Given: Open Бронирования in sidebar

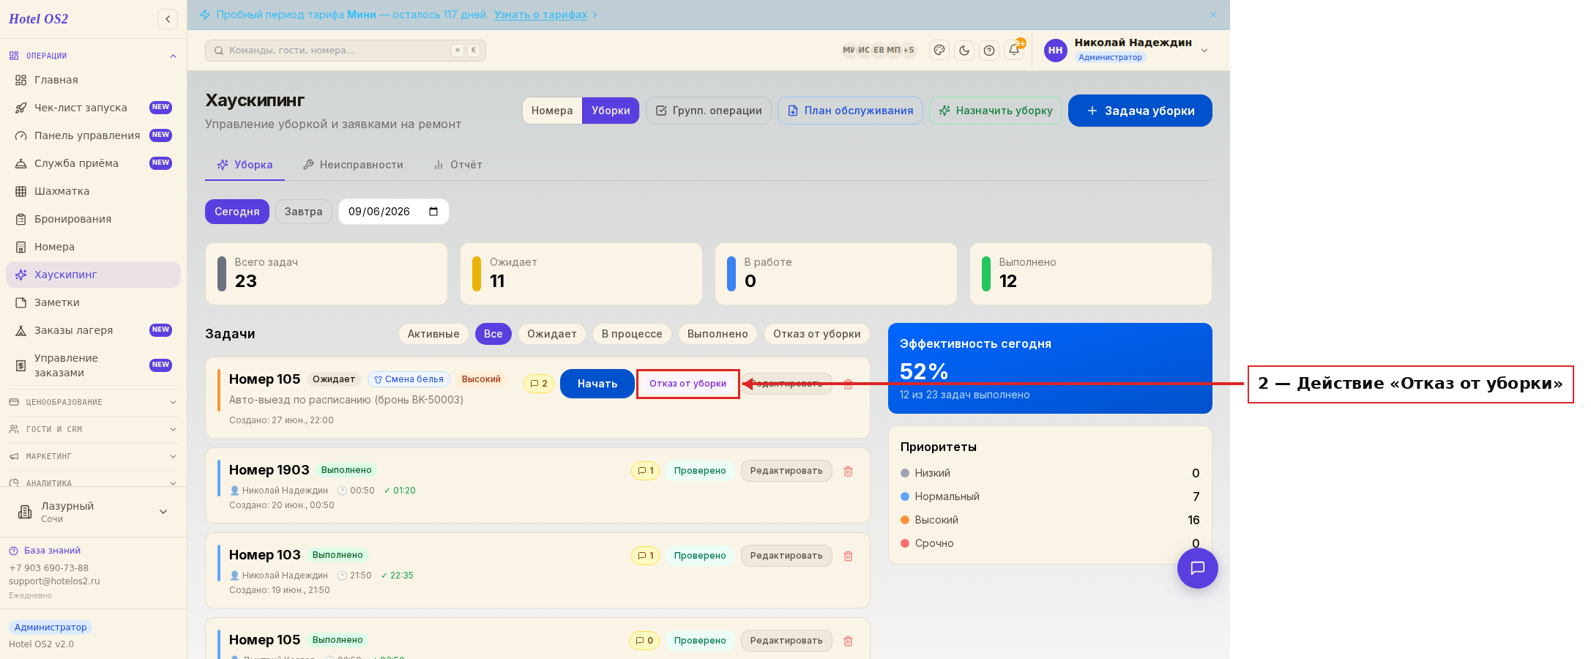Looking at the screenshot, I should tap(93, 219).
